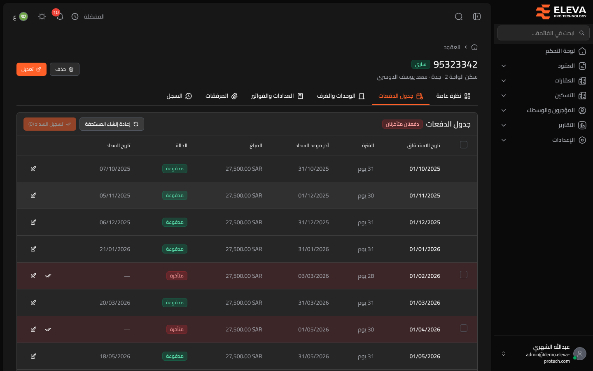Edit the 01/12/2025 payment row
593x371 pixels.
[33, 222]
